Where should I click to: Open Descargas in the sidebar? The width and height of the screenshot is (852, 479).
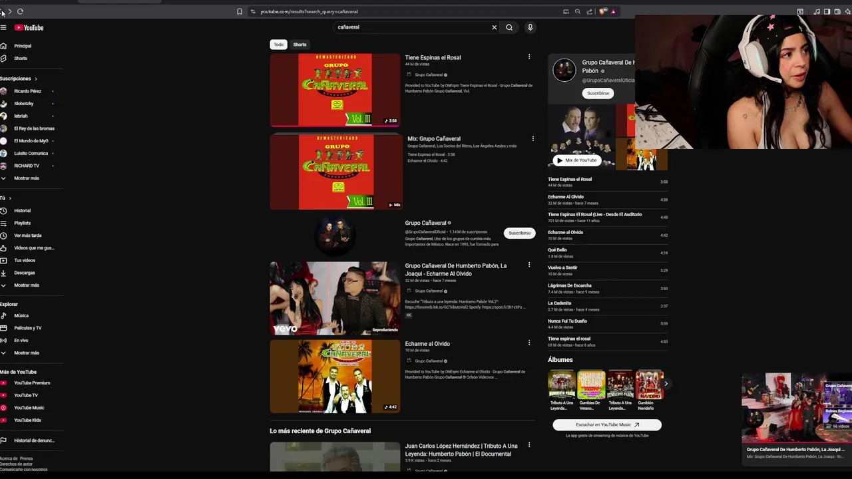pyautogui.click(x=24, y=273)
